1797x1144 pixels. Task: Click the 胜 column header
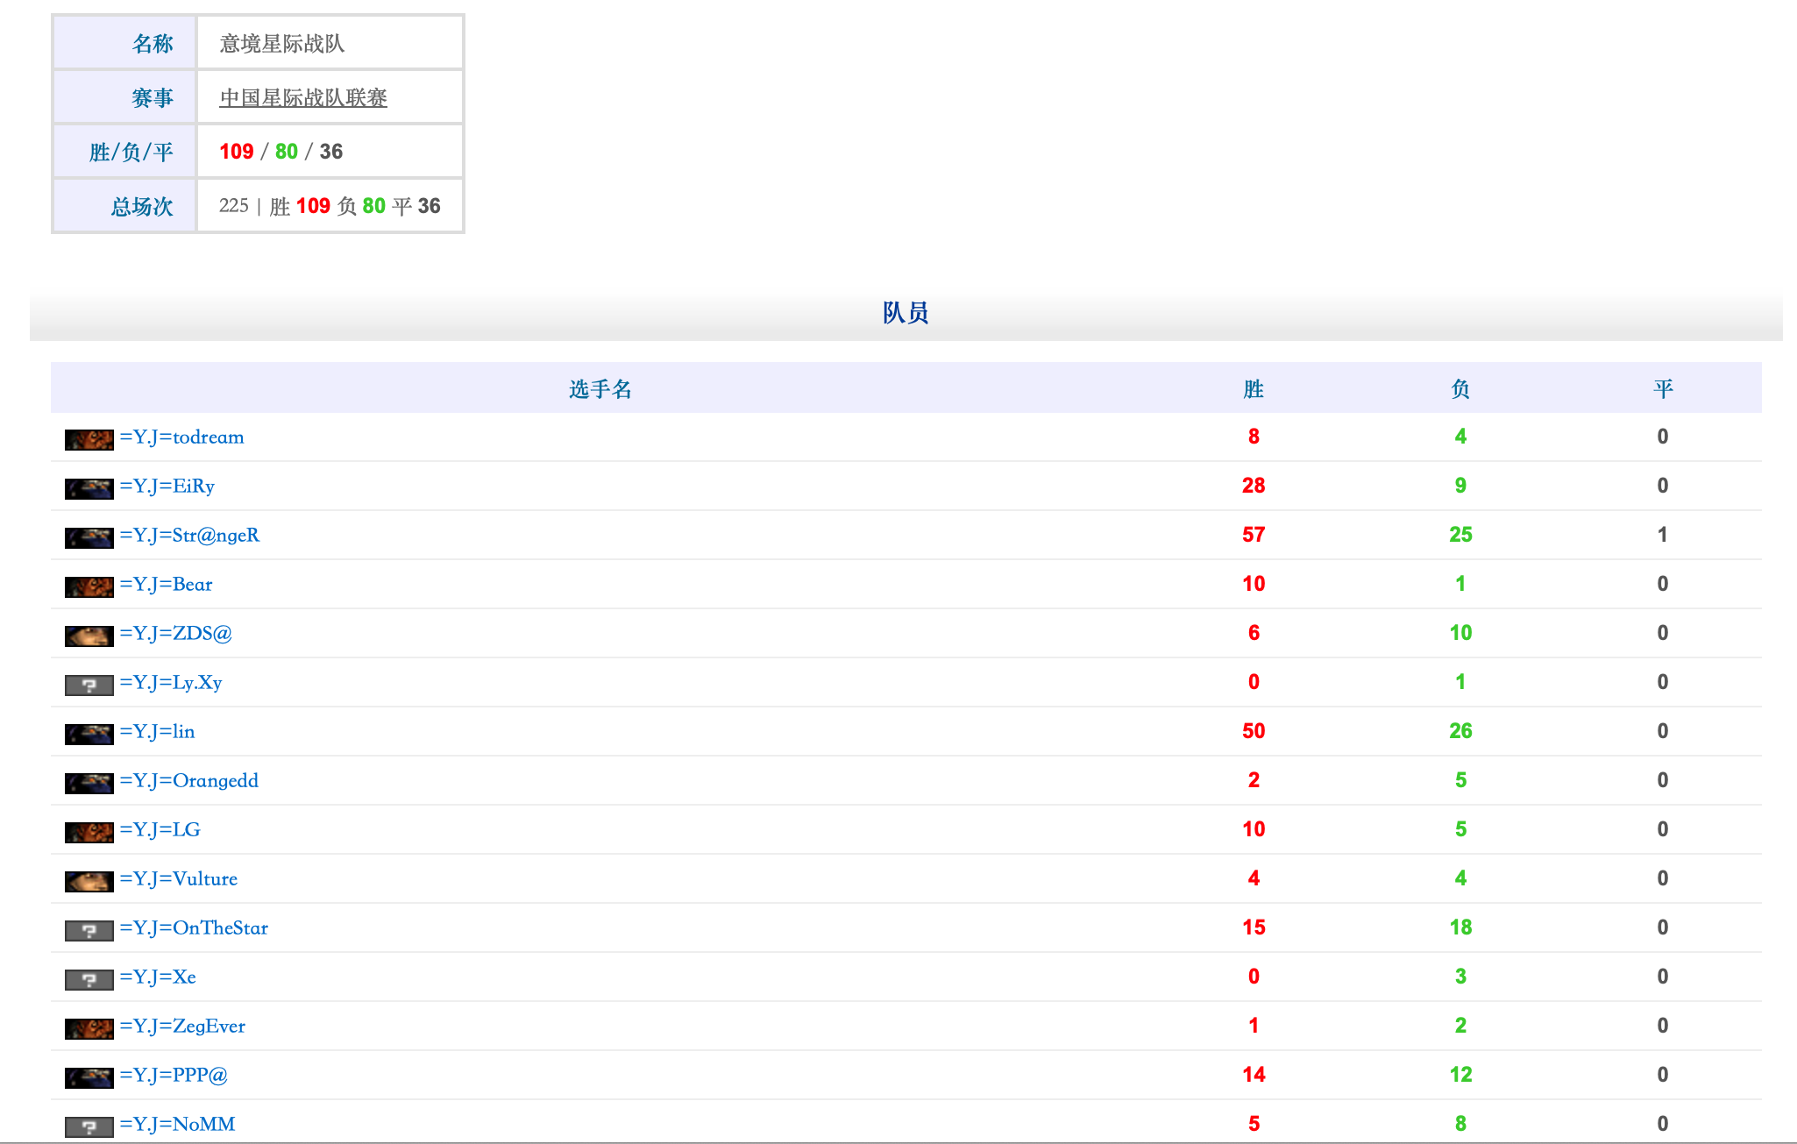(1254, 389)
